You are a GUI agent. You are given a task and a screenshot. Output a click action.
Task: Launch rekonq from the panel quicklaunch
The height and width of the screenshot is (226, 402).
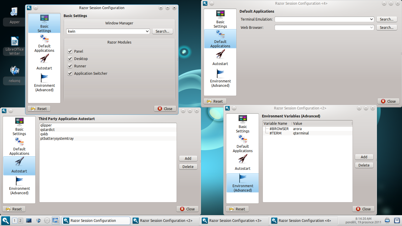point(38,220)
